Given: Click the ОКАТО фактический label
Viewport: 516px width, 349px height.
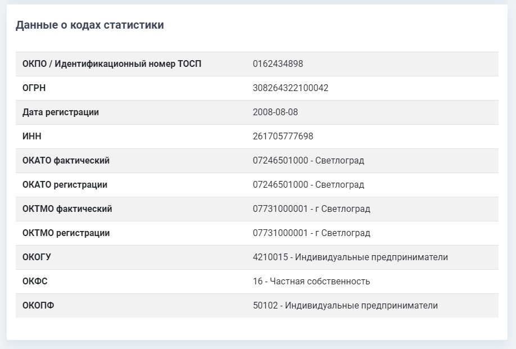Looking at the screenshot, I should pyautogui.click(x=66, y=161).
